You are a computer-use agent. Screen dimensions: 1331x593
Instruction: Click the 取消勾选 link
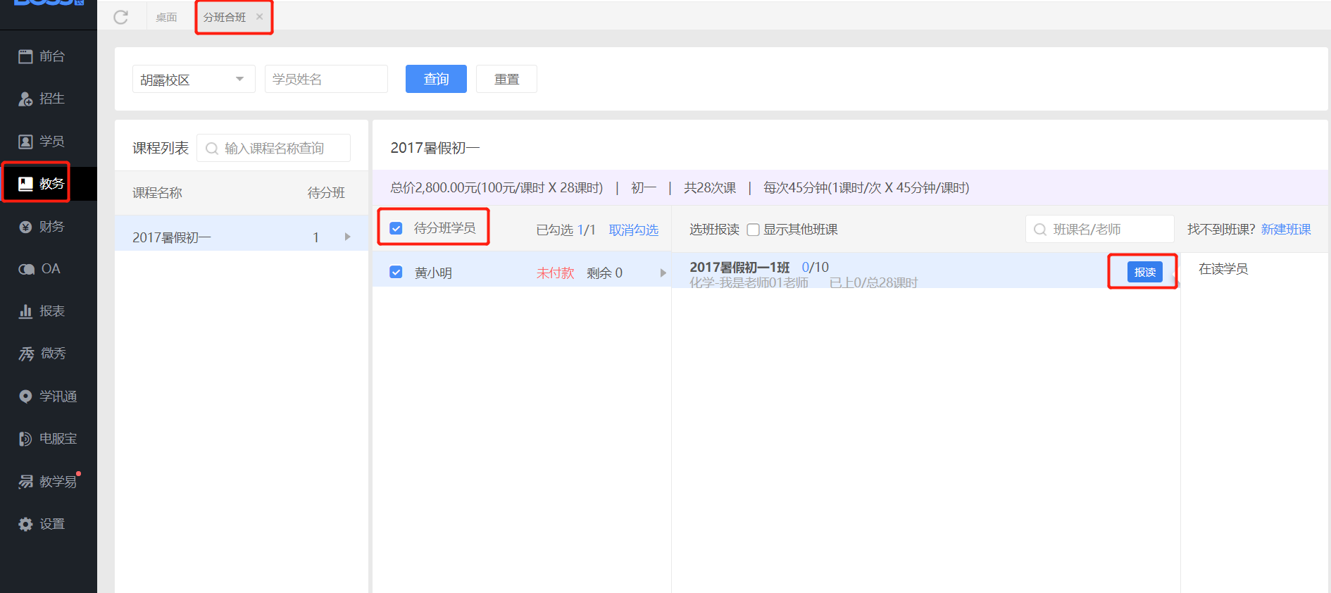click(x=633, y=230)
